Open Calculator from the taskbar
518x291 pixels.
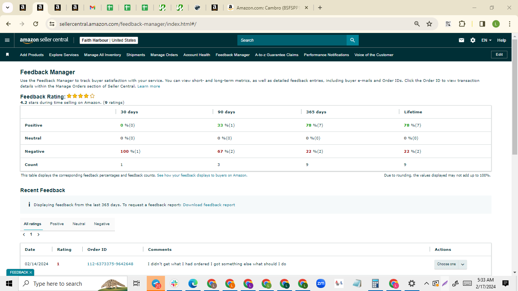375,283
